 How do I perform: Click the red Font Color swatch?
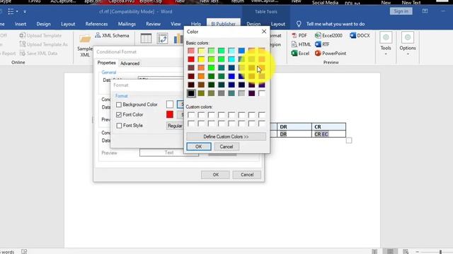170,114
